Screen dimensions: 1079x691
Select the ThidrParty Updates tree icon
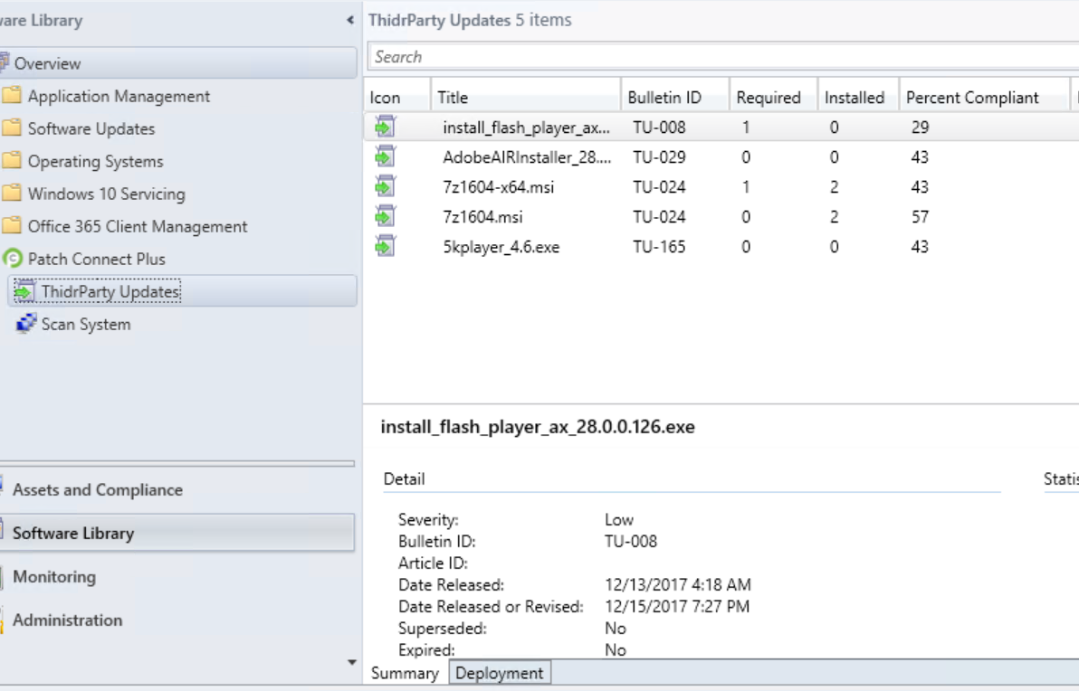point(24,292)
